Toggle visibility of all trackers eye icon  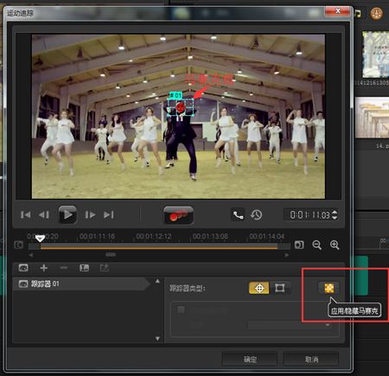click(x=23, y=268)
